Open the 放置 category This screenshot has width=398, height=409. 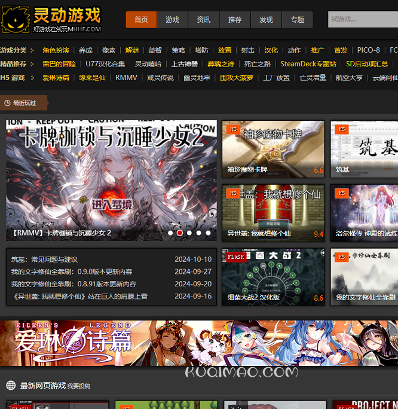coord(225,50)
